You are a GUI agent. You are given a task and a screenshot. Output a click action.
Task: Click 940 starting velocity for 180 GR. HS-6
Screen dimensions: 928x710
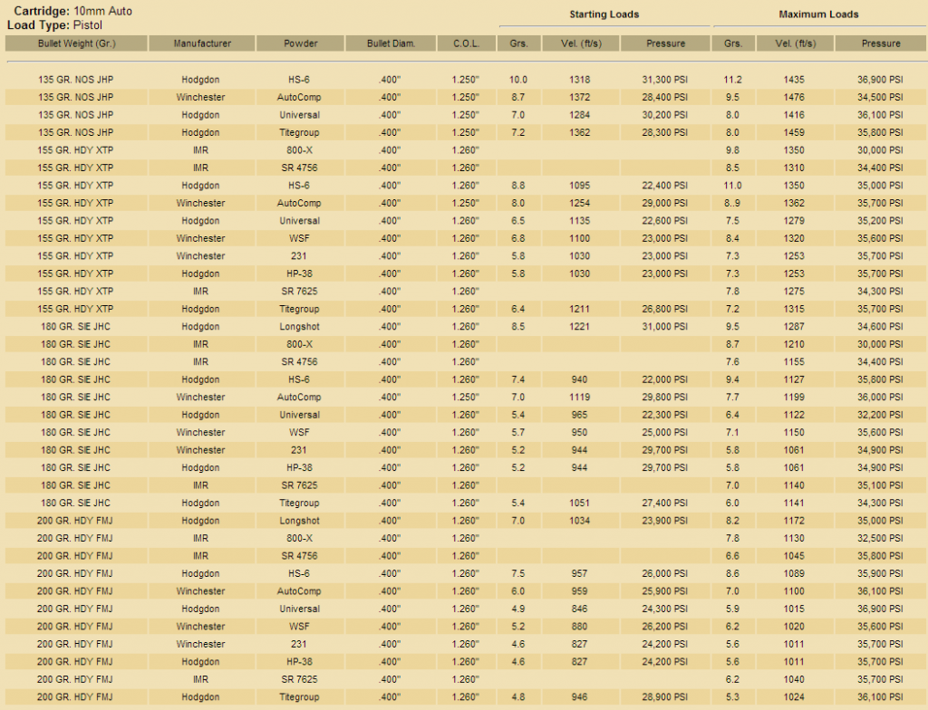tap(579, 379)
